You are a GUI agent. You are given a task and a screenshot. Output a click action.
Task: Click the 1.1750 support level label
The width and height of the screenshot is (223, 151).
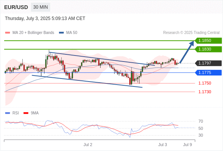(x=205, y=83)
